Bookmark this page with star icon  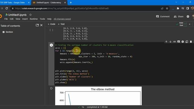point(167,8)
